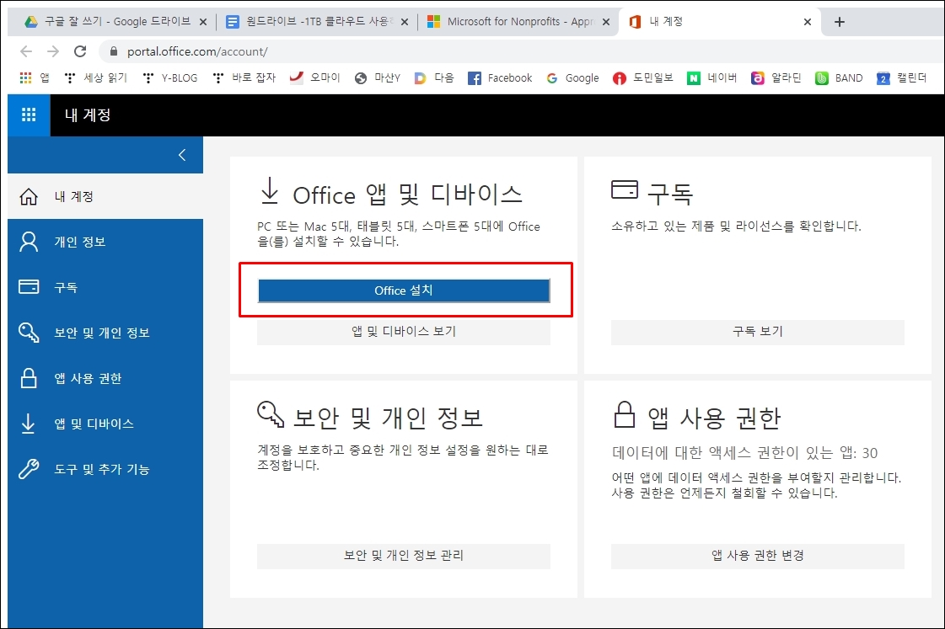945x629 pixels.
Task: Open the 마산Y bookmark
Action: pos(378,78)
